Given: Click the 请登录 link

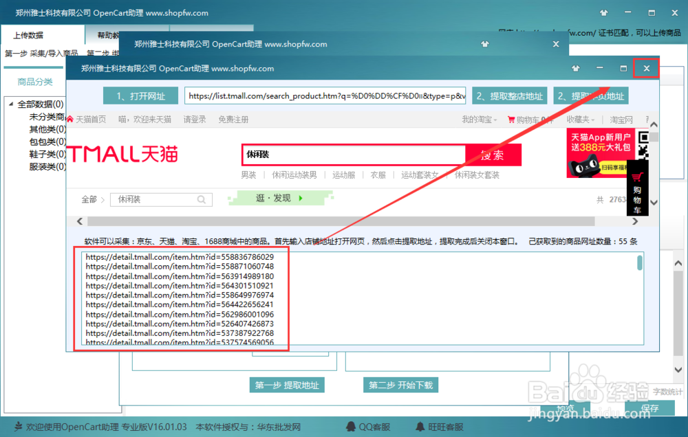Looking at the screenshot, I should coord(195,120).
